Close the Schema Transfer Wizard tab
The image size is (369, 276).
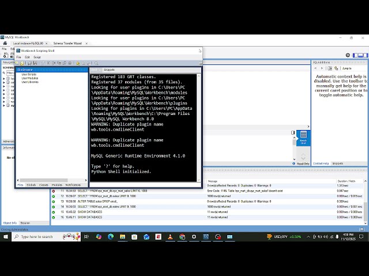[x=86, y=44]
